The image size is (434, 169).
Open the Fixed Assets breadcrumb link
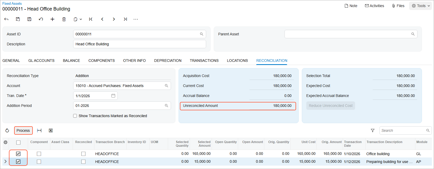tap(12, 3)
